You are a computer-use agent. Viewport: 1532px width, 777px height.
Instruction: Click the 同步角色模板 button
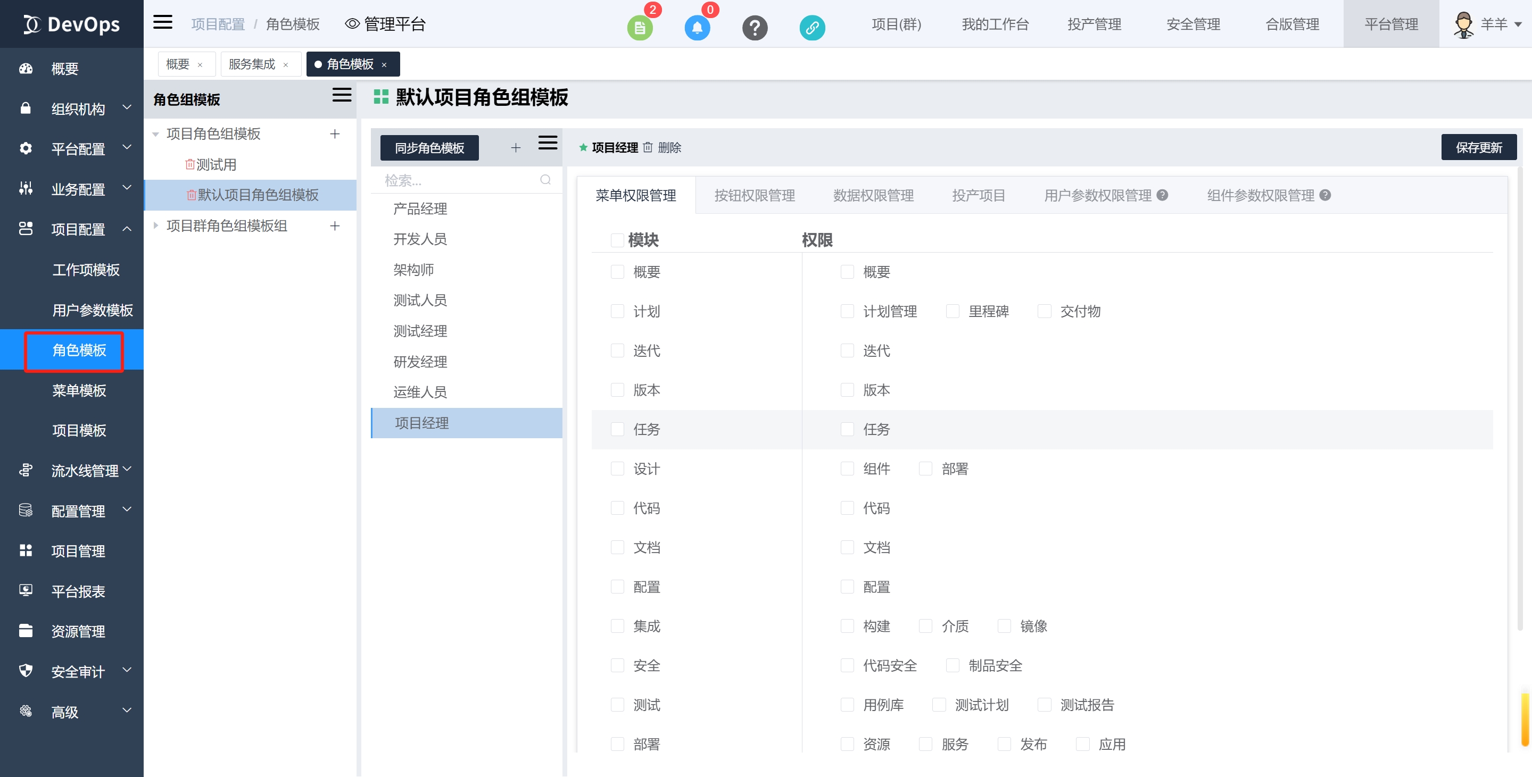tap(429, 147)
